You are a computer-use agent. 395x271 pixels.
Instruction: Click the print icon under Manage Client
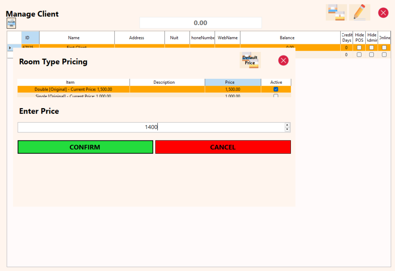point(11,24)
